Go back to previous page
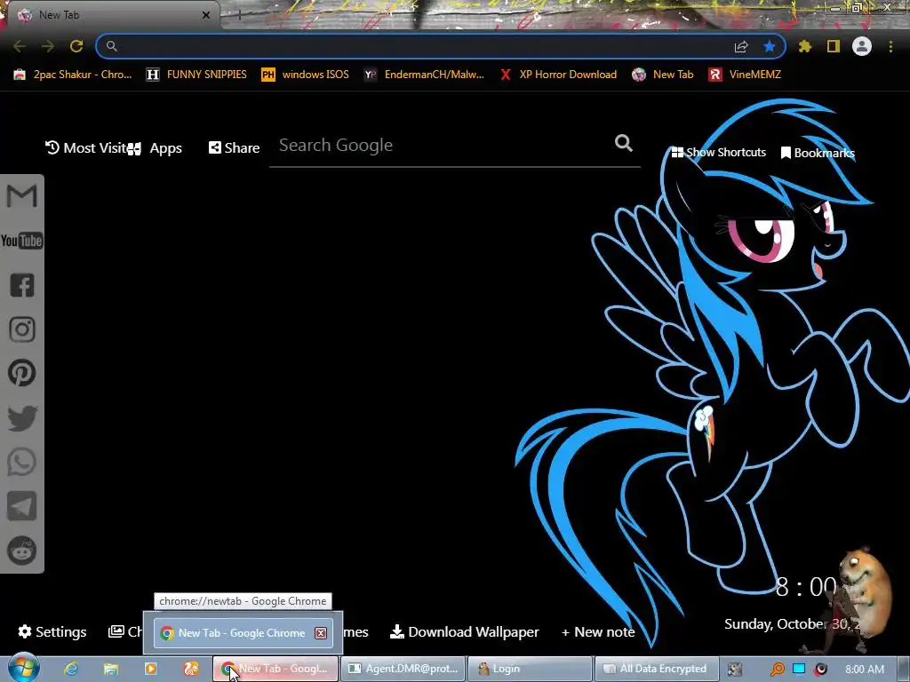This screenshot has height=682, width=910. tap(20, 46)
